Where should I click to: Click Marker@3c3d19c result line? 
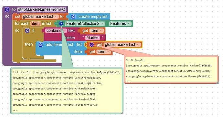click(x=55, y=94)
